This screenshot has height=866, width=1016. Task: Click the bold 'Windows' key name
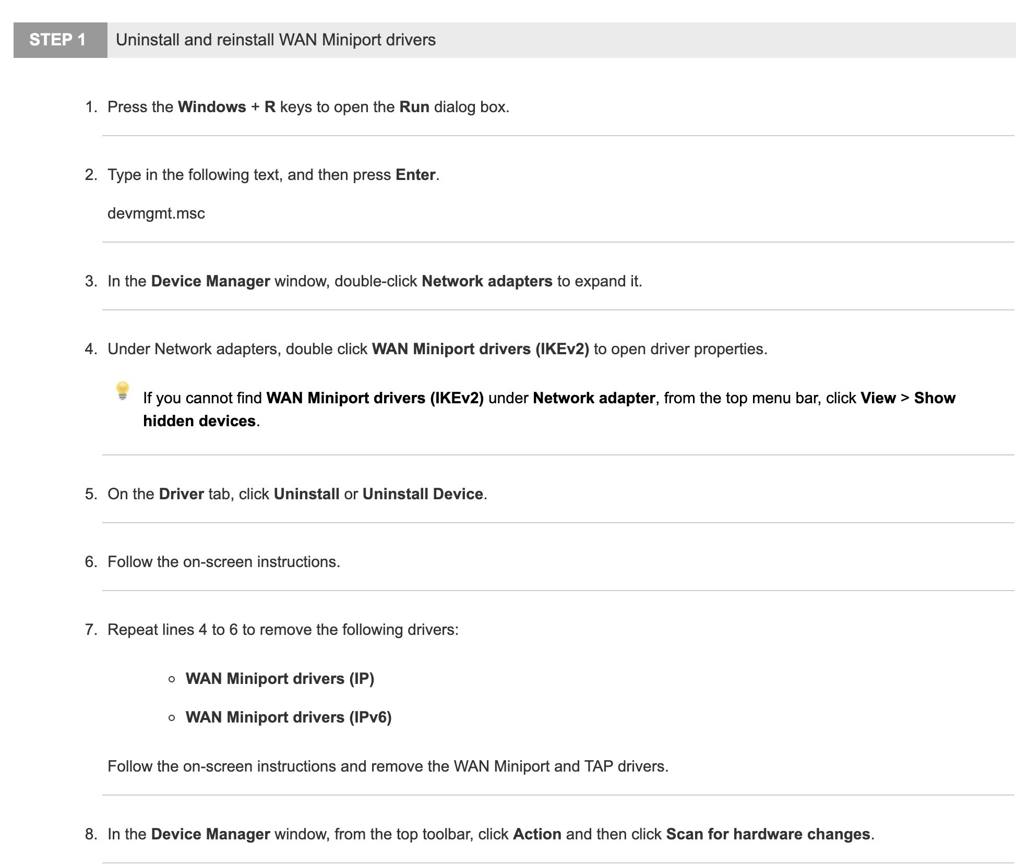point(212,107)
